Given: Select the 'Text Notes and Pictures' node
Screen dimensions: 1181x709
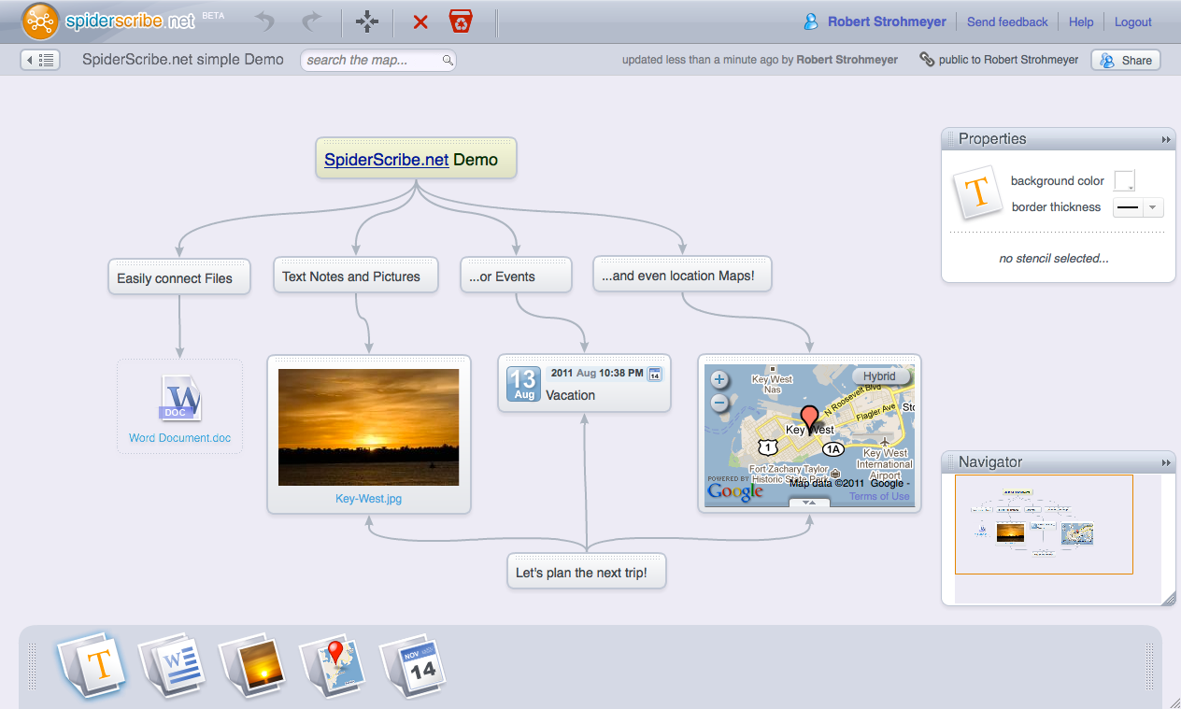Looking at the screenshot, I should coord(356,276).
